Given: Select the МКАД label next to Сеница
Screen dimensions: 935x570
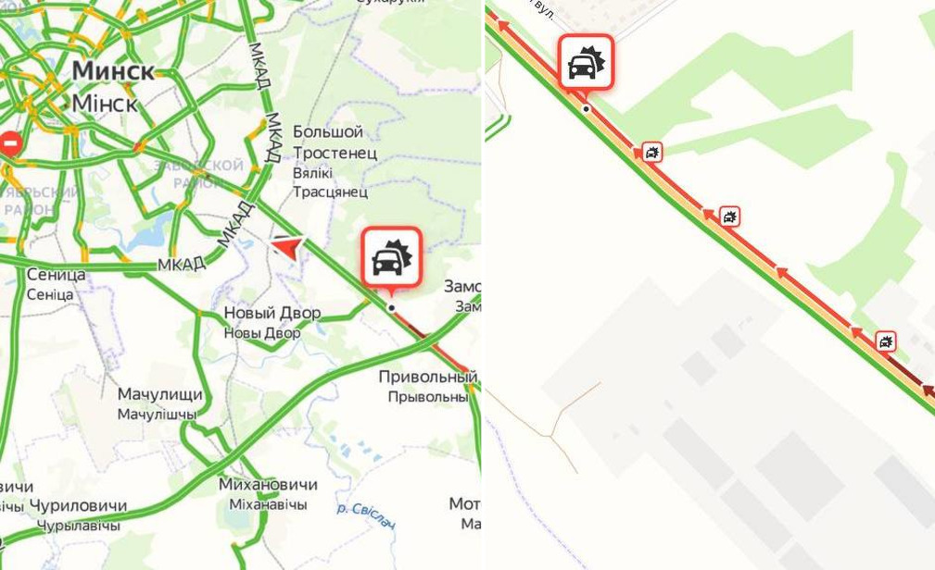Looking at the screenshot, I should pyautogui.click(x=182, y=264).
